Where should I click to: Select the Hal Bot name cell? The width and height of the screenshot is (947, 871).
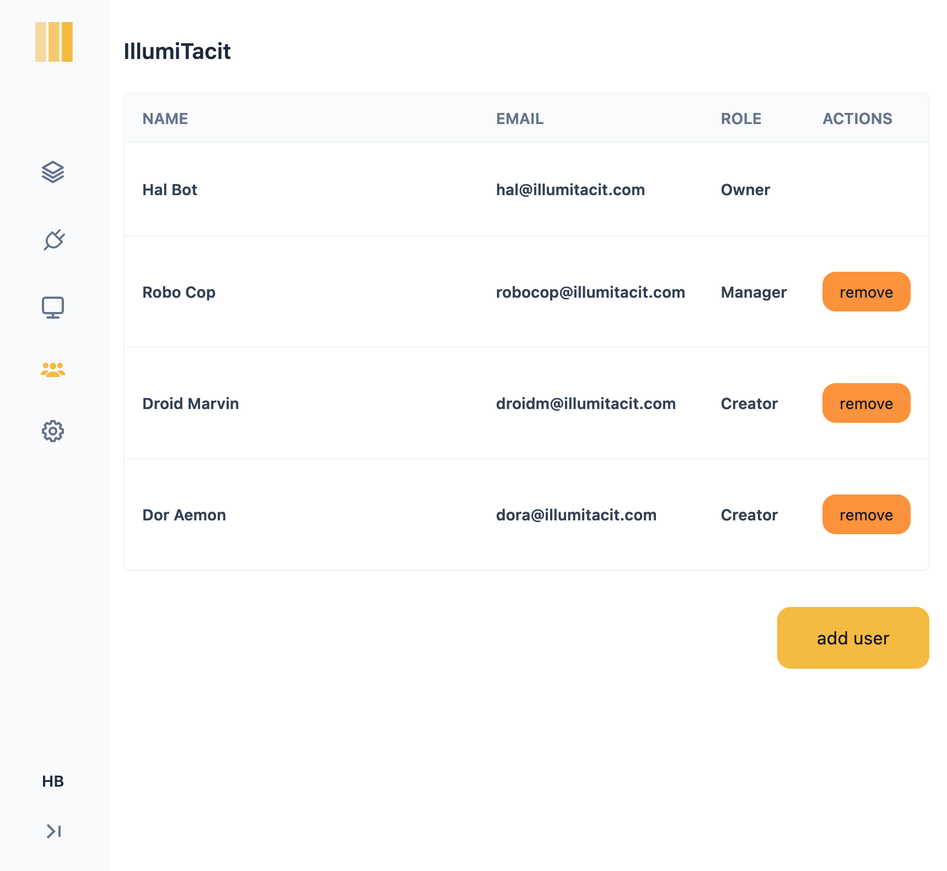coord(170,190)
